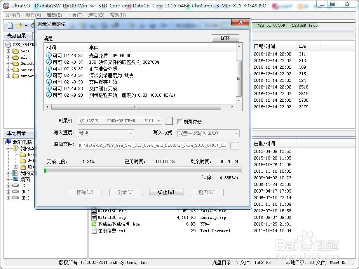Click the 返回[R] button

coord(207,192)
